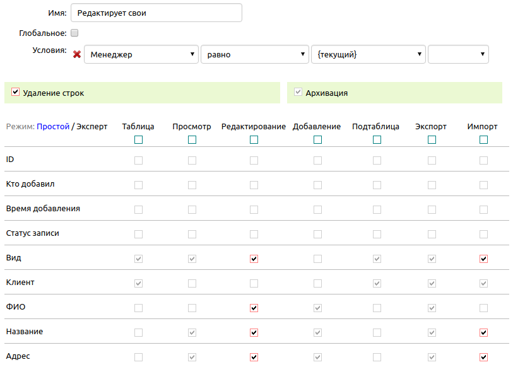Open the empty condition dropdown
This screenshot has width=513, height=367.
458,55
